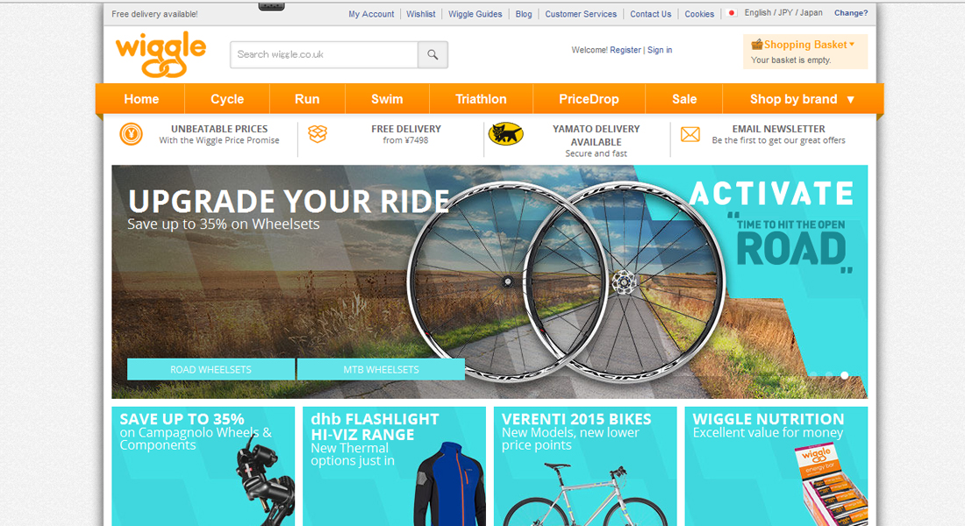Click Change? to switch region
Viewport: 965px width, 526px height.
point(851,13)
